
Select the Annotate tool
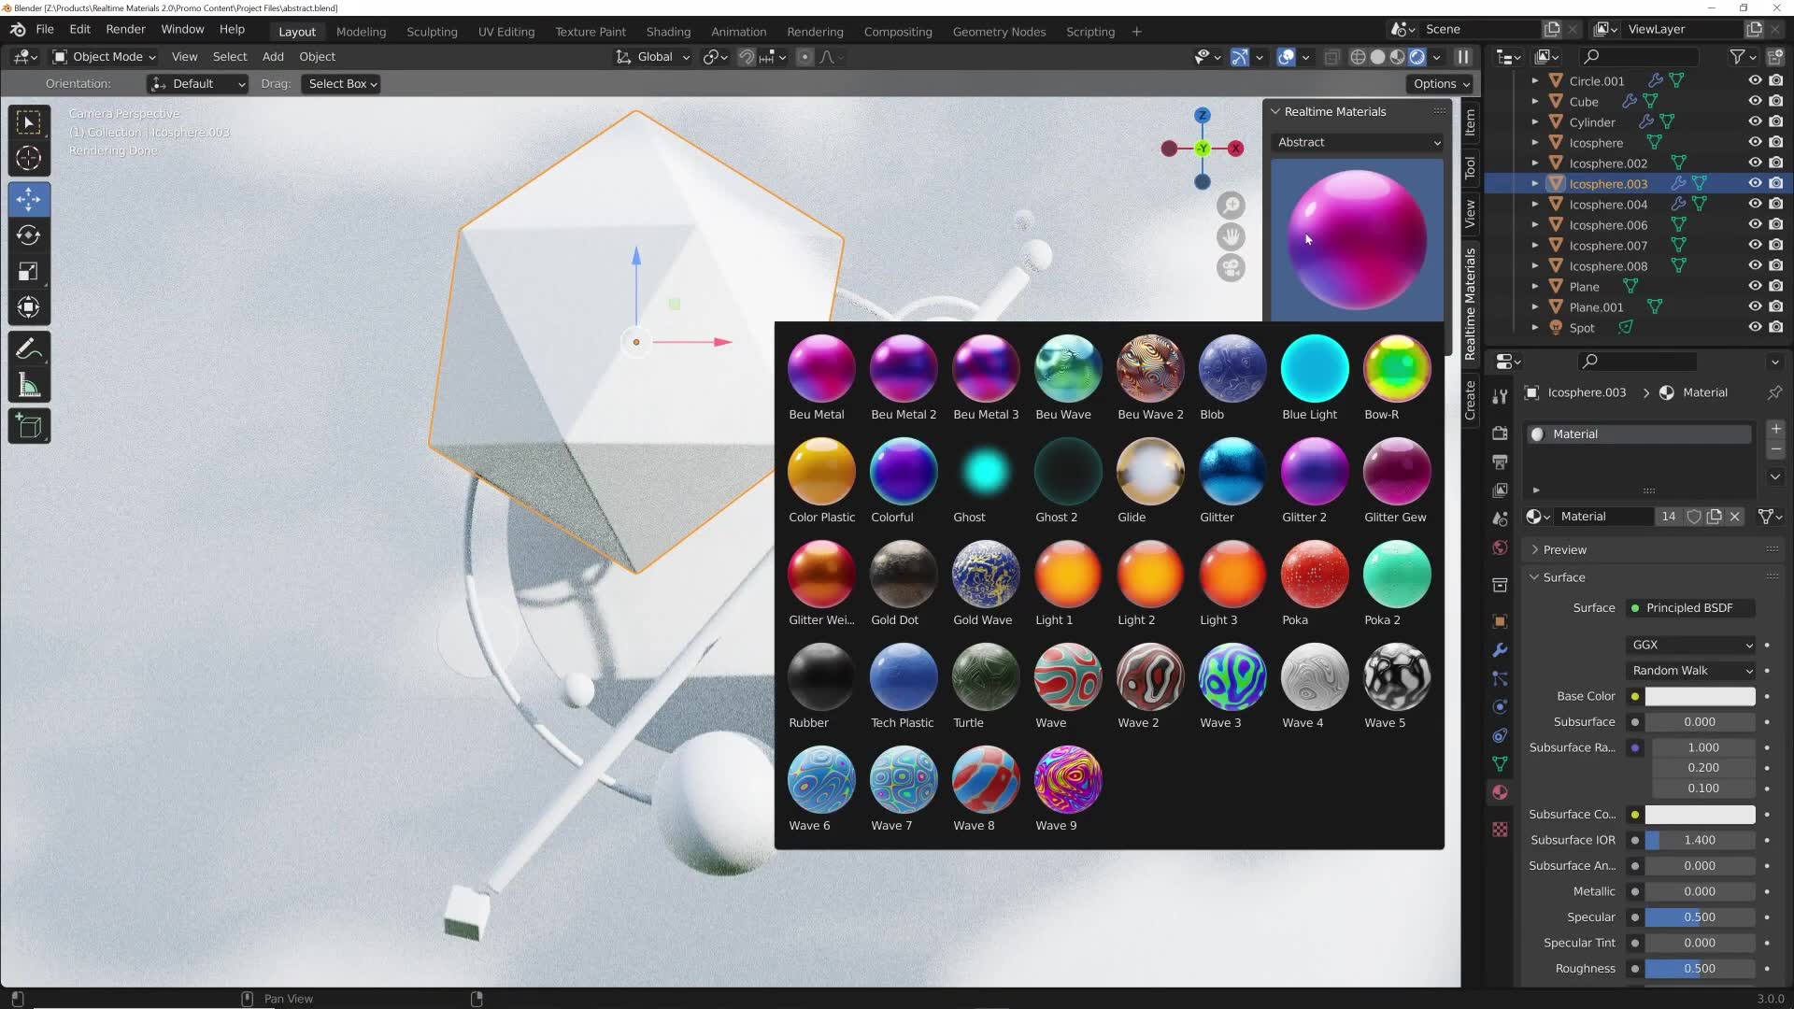29,348
